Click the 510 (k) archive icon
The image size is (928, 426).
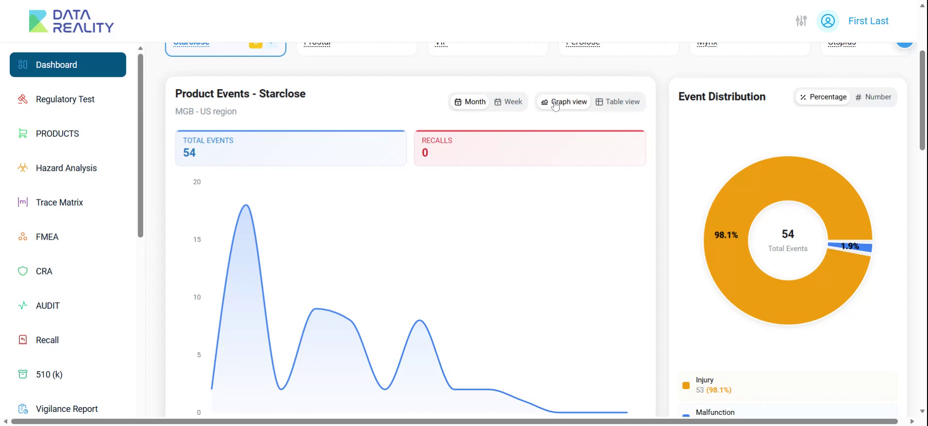(x=22, y=374)
